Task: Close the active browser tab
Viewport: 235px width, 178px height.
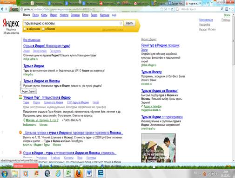Action: coord(200,3)
